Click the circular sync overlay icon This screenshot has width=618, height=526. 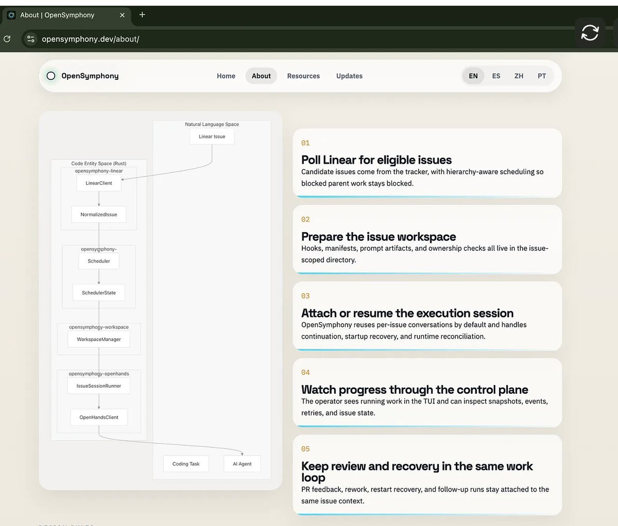[x=590, y=33]
